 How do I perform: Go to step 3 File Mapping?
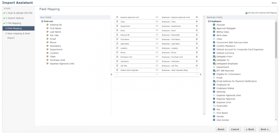pos(13,23)
